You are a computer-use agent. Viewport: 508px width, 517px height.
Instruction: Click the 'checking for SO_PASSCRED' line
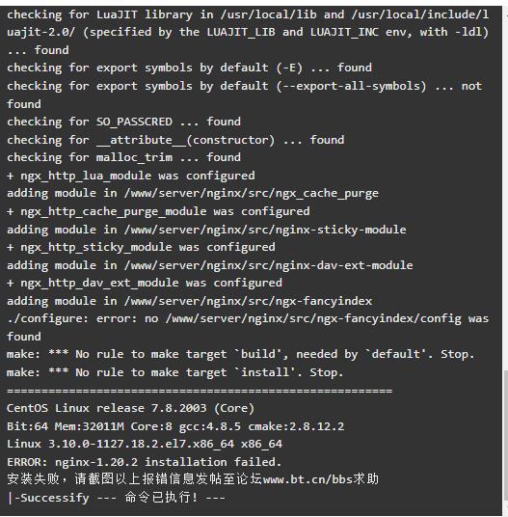pos(124,122)
